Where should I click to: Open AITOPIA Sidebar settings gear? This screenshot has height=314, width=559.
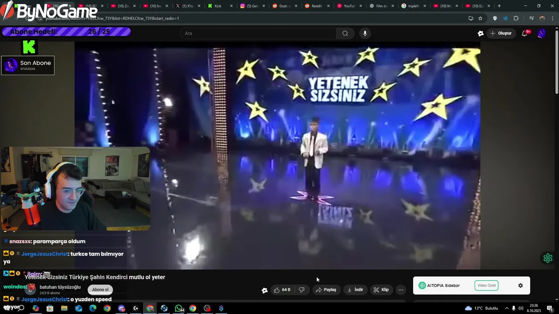[521, 286]
